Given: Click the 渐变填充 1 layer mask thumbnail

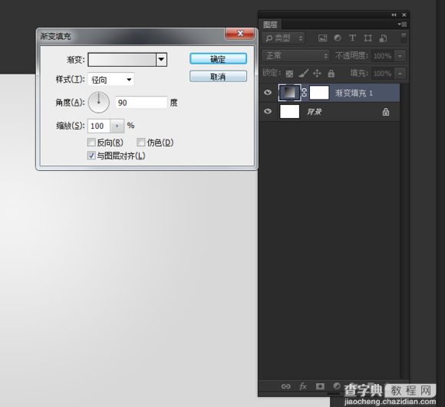Looking at the screenshot, I should 319,93.
